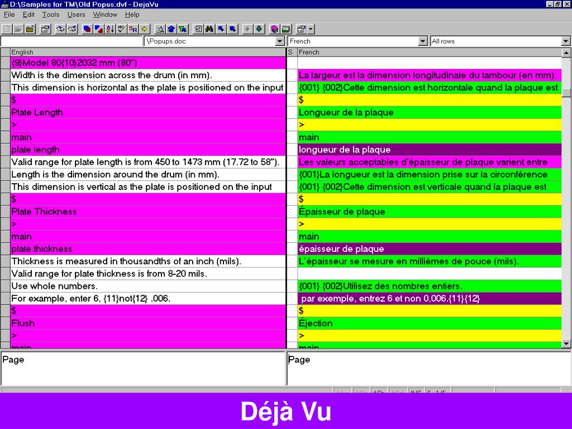Expand the small arrow at toolbar's end
Image resolution: width=572 pixels, height=429 pixels.
pyautogui.click(x=311, y=29)
